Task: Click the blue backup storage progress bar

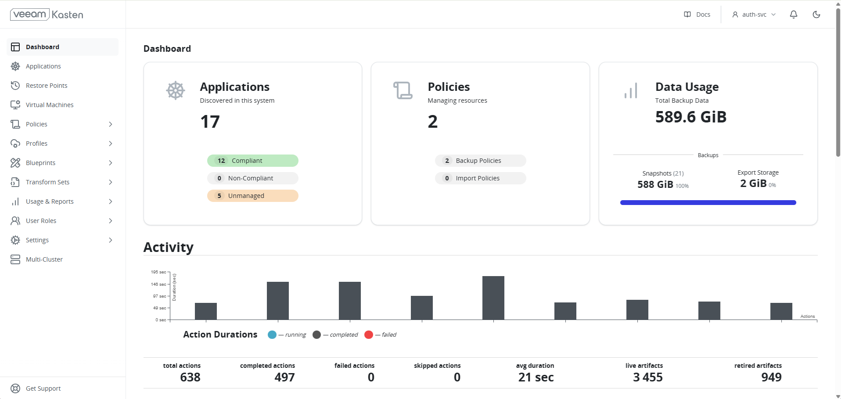Action: [708, 203]
